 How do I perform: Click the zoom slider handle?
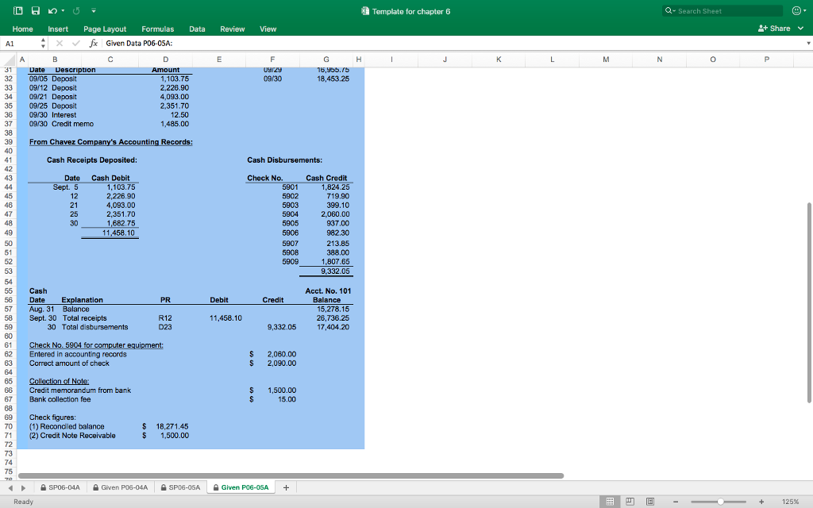click(720, 502)
